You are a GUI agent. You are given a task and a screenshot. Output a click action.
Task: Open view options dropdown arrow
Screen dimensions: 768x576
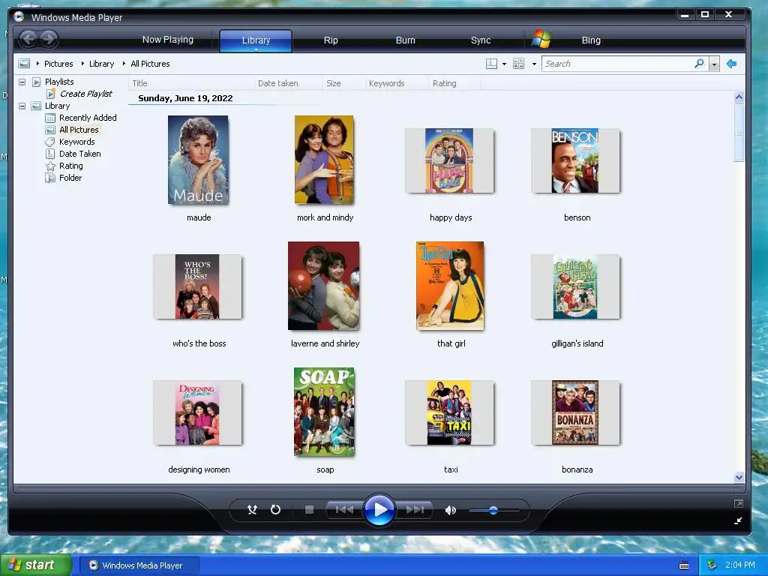(534, 64)
